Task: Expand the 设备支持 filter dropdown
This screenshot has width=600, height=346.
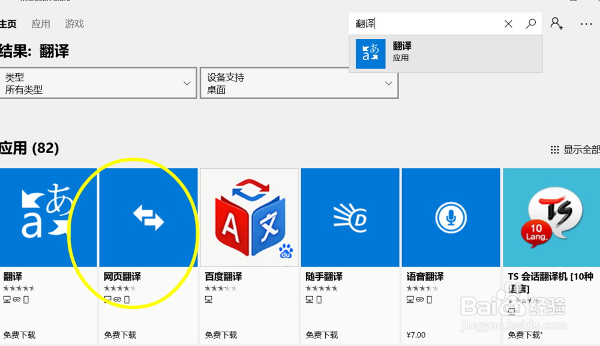Action: point(299,83)
